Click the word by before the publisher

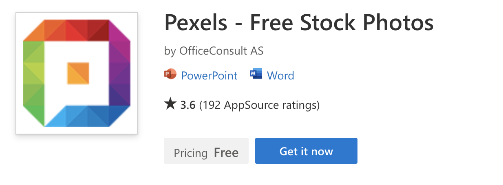pos(170,52)
